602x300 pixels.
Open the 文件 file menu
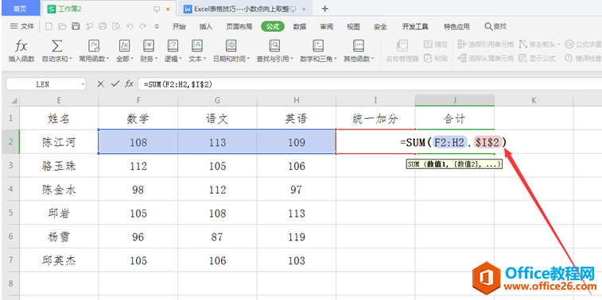[x=22, y=26]
